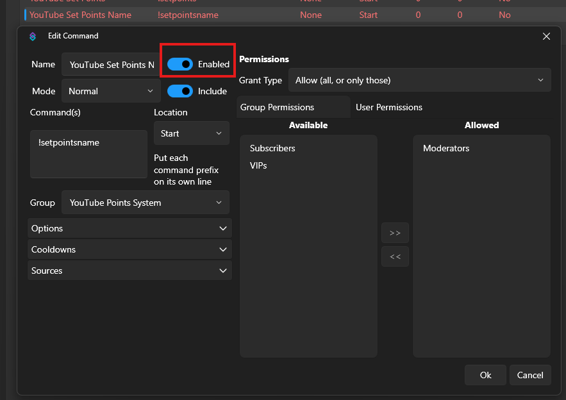Click the Ok button

point(485,375)
